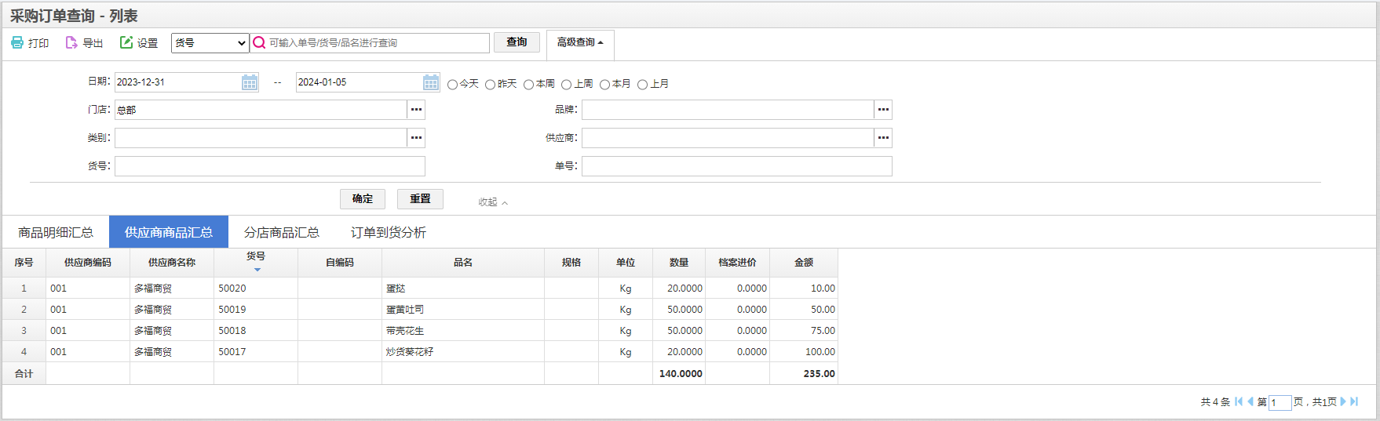This screenshot has height=421, width=1380.
Task: Select 昨天 radio button
Action: [490, 85]
